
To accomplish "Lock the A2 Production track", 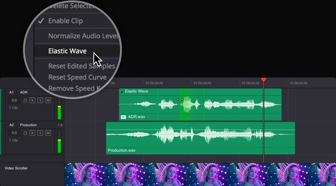I will coord(25,133).
